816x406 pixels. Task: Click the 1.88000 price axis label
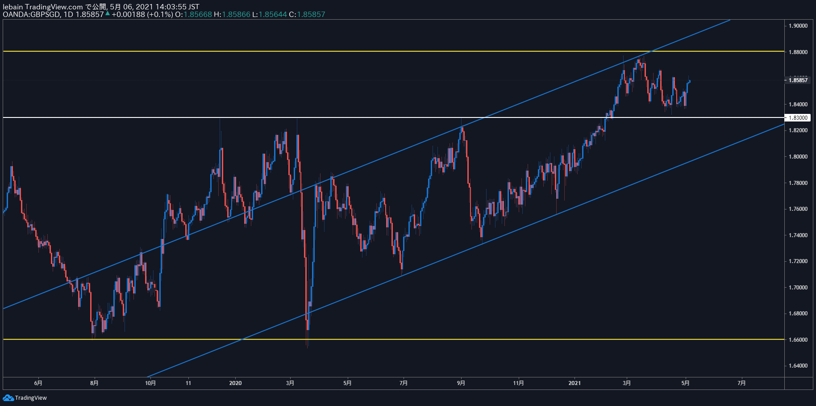[x=798, y=52]
